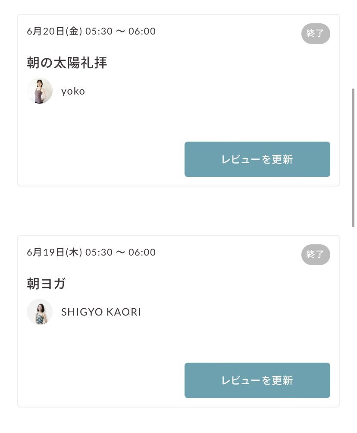The image size is (357, 433).
Task: Open the 朝ヨガ class title
Action: tap(46, 284)
